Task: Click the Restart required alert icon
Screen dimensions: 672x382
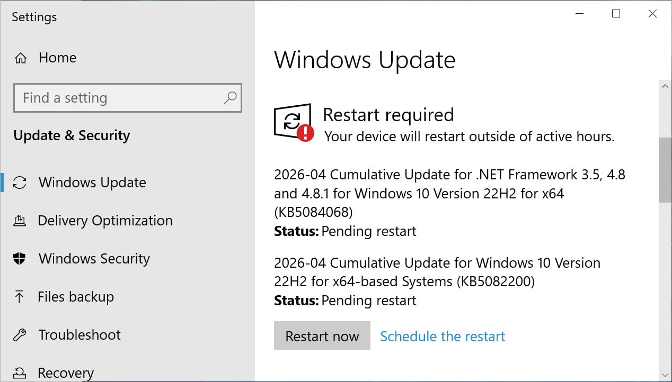Action: coord(292,122)
